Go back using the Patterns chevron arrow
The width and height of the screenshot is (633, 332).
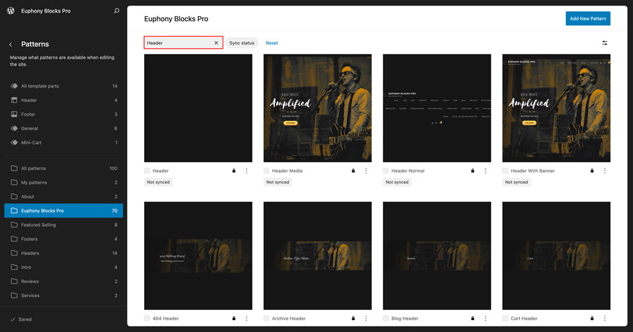[x=11, y=44]
